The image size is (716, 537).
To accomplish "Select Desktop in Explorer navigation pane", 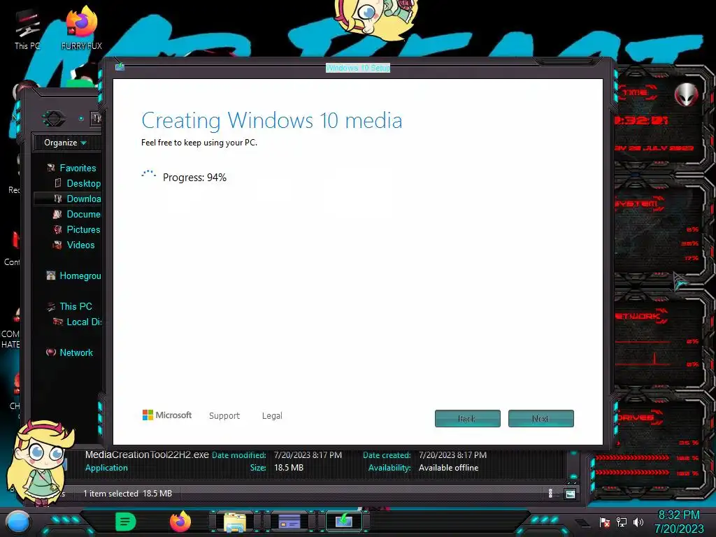I will (x=84, y=183).
